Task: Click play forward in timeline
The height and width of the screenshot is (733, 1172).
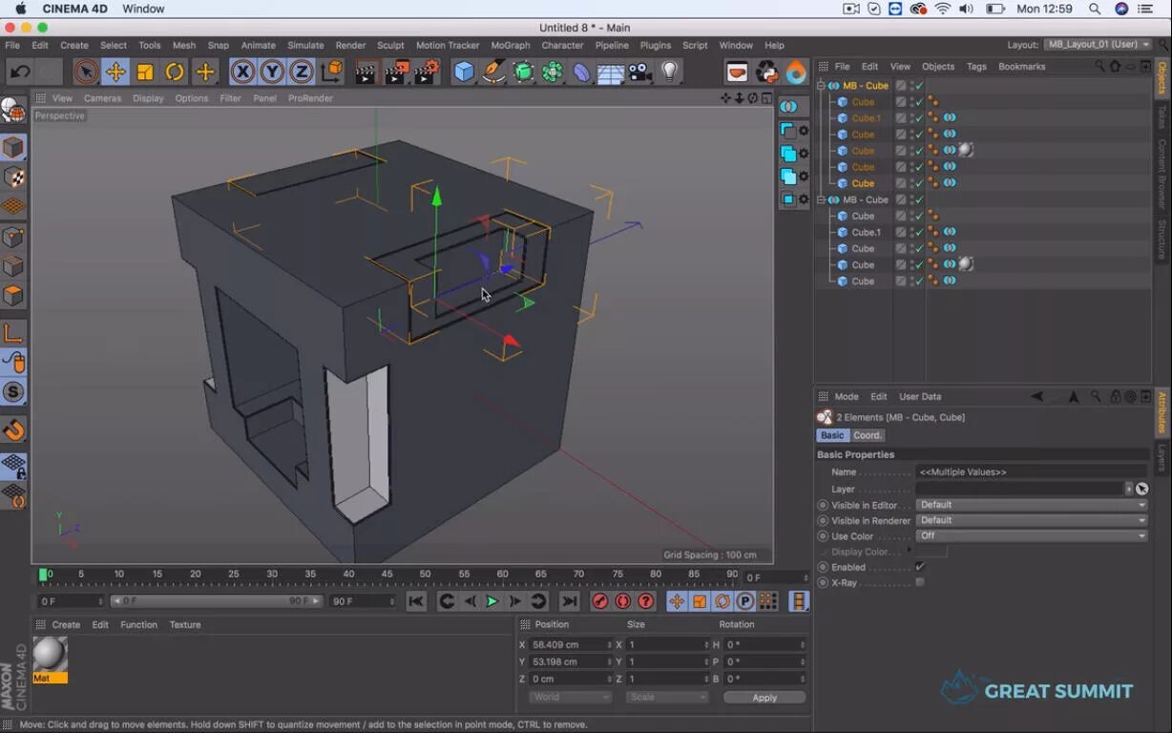Action: 492,601
